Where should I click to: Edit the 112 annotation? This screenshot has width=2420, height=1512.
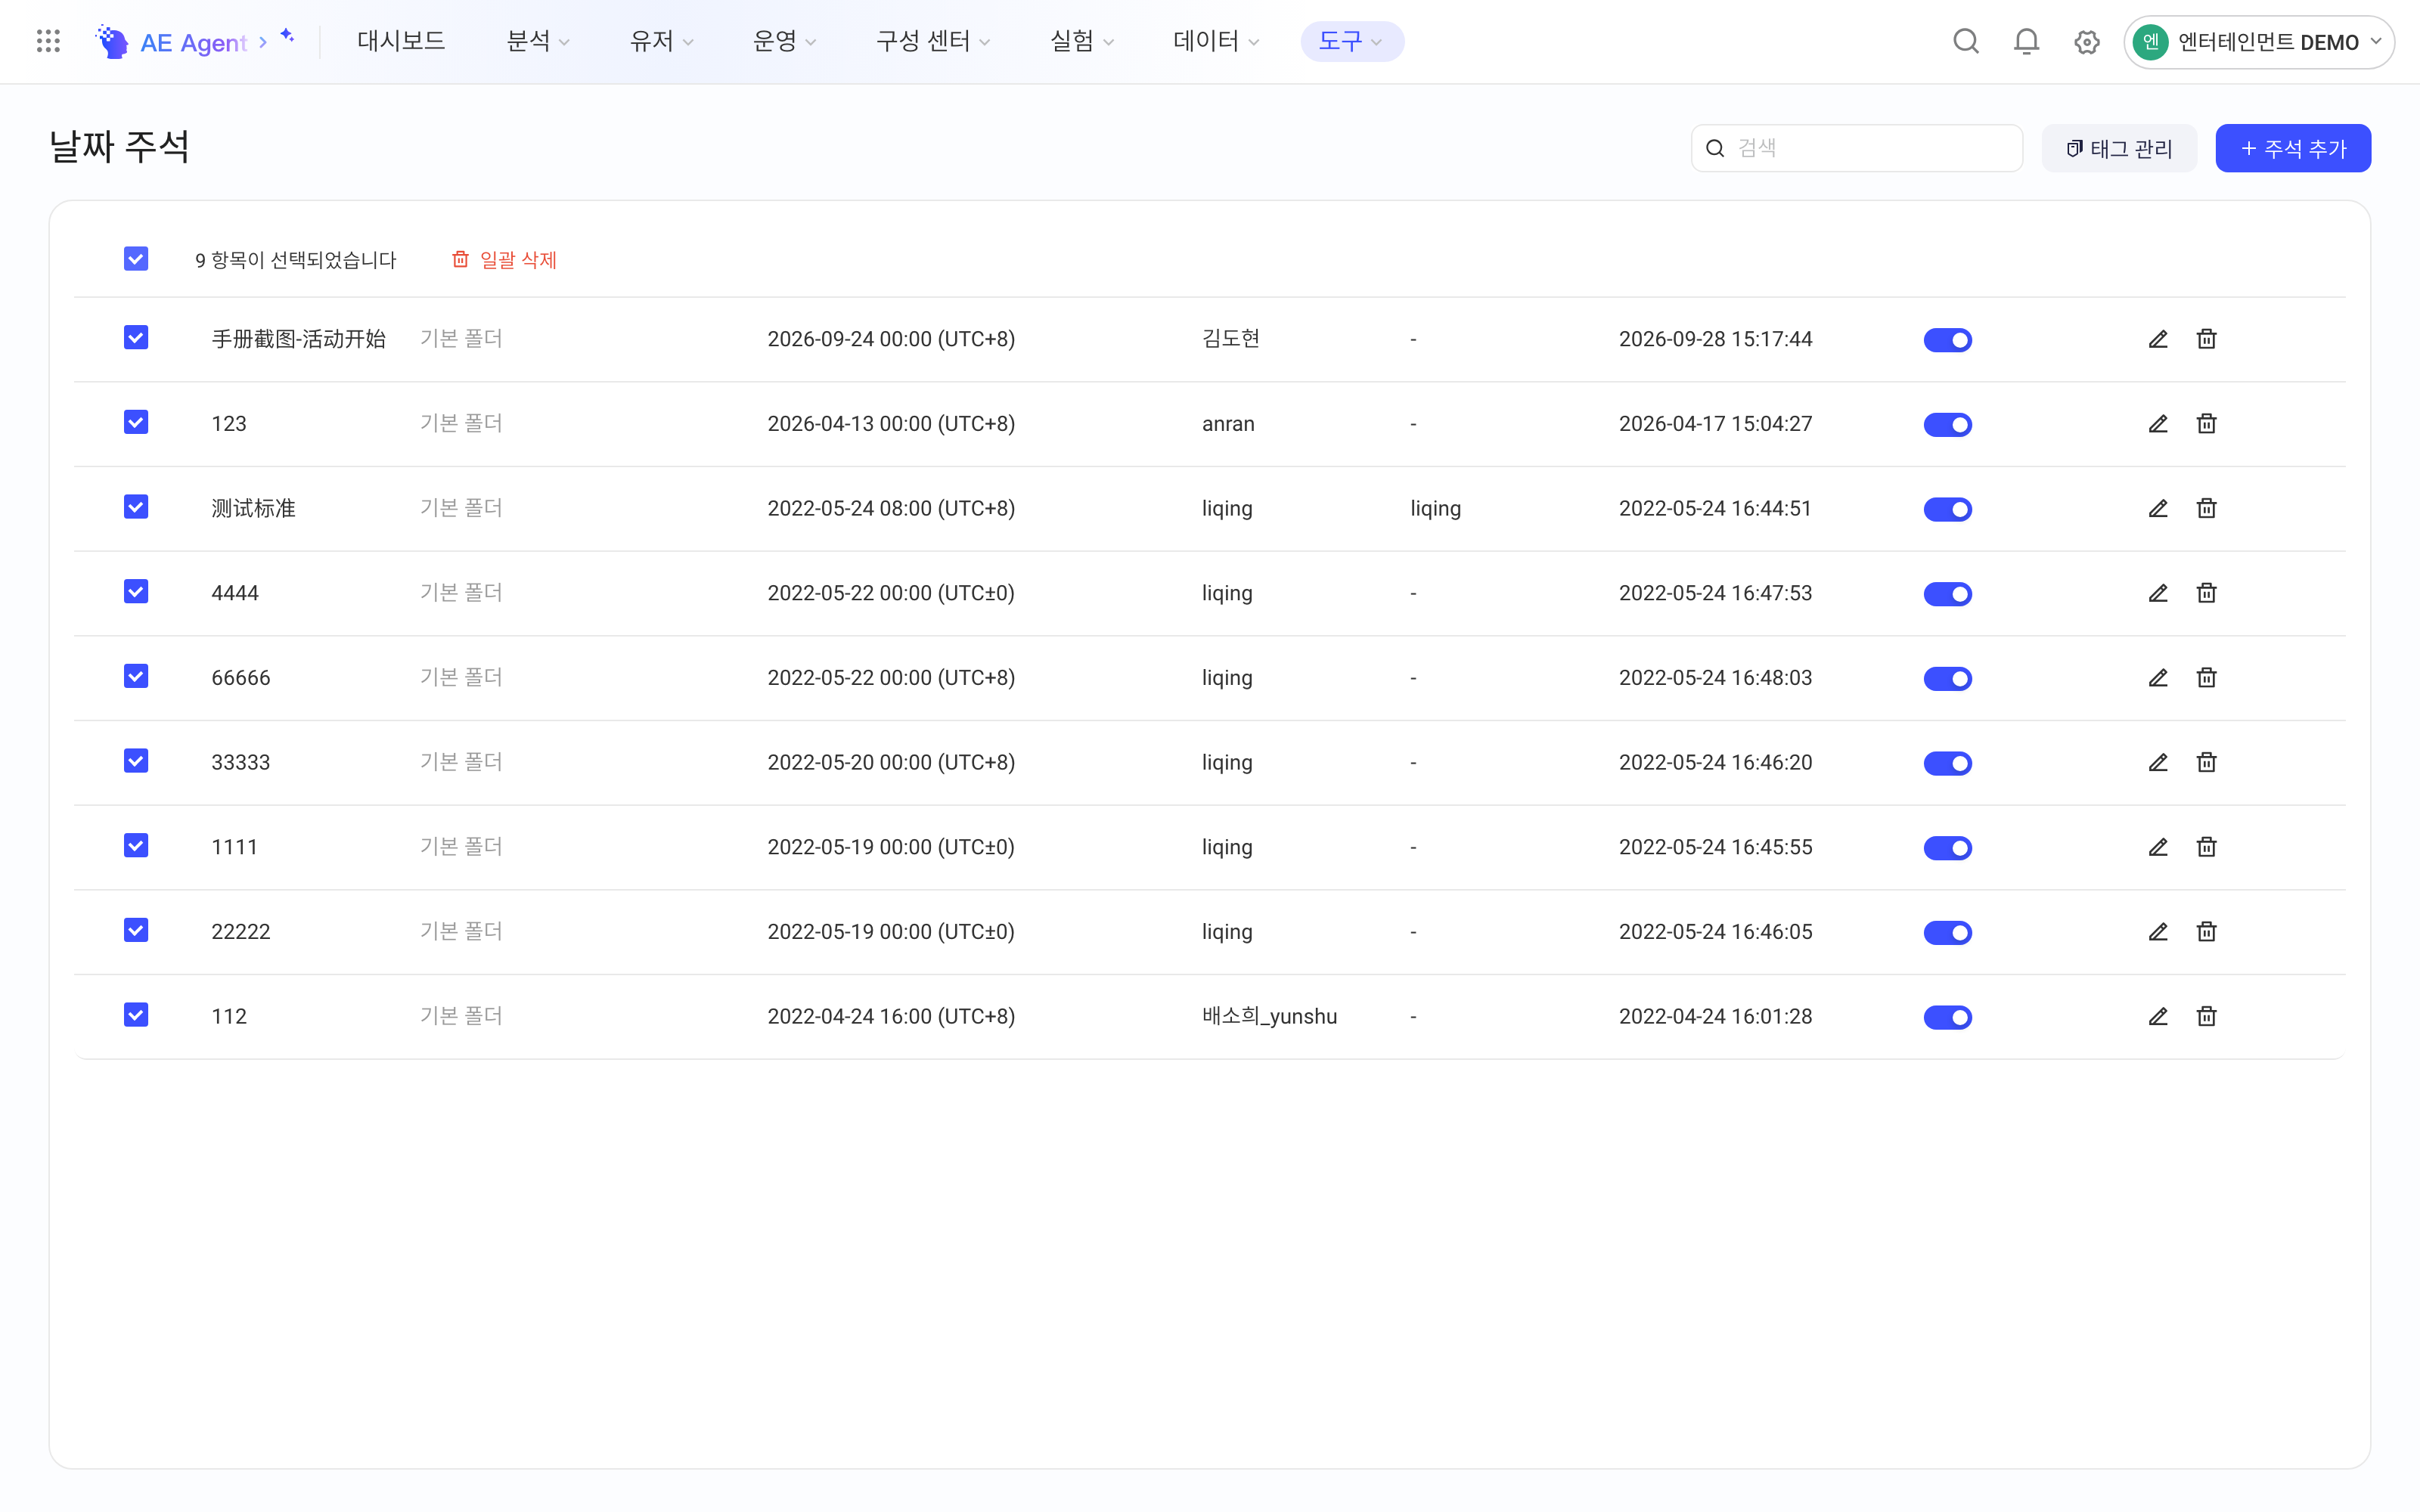click(2158, 1016)
